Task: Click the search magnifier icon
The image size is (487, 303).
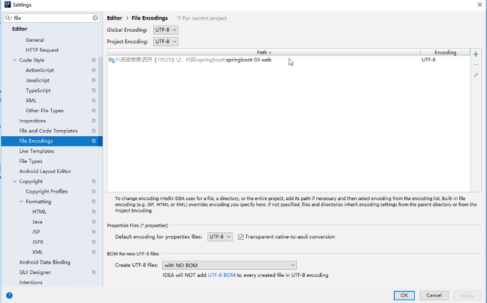Action: [8, 18]
